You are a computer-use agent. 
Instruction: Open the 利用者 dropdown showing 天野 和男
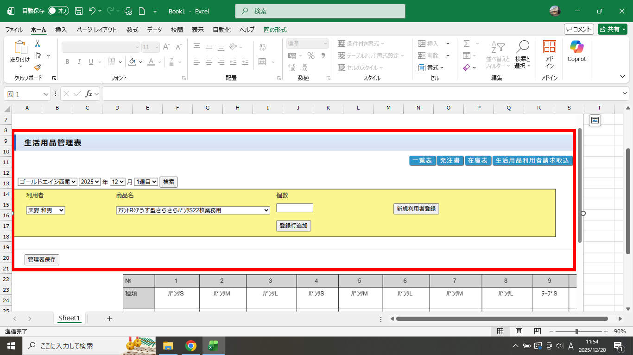[x=45, y=210]
